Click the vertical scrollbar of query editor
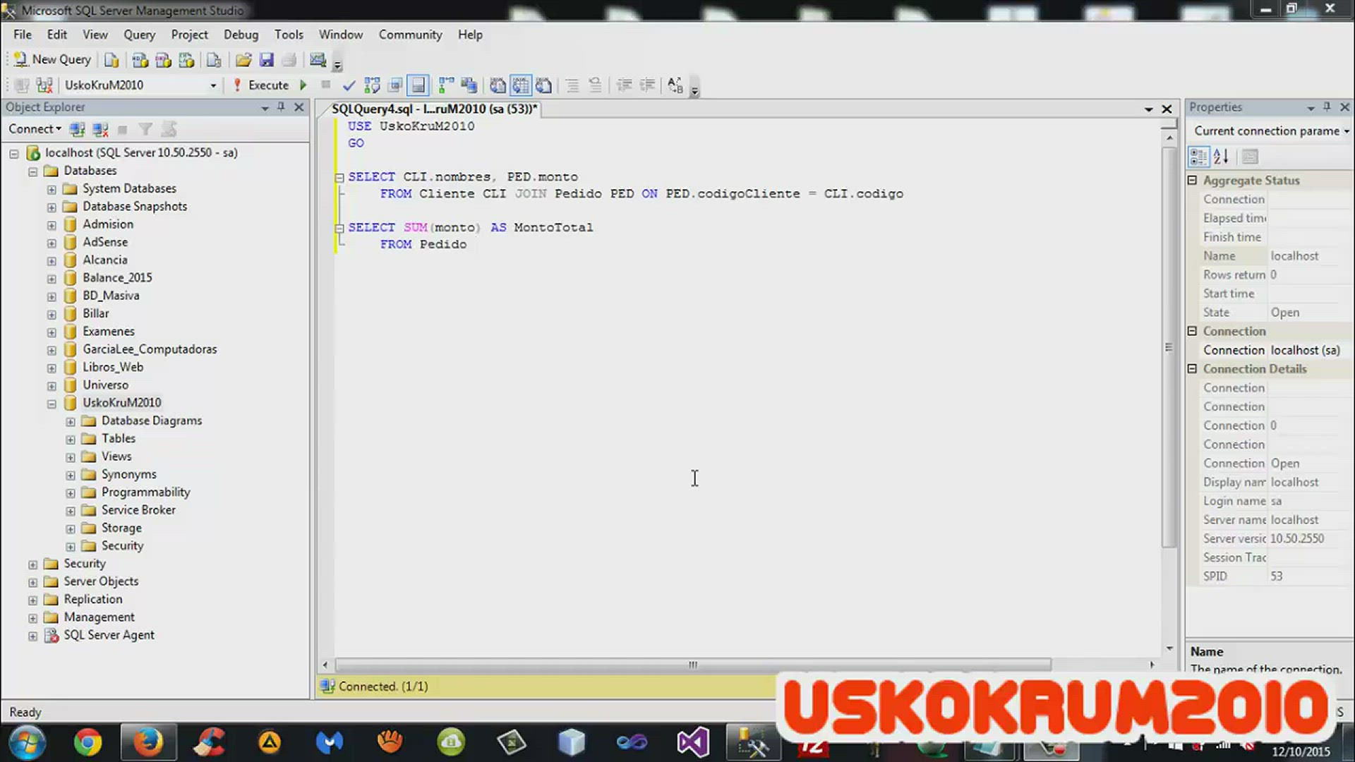The width and height of the screenshot is (1355, 762). [x=1169, y=346]
